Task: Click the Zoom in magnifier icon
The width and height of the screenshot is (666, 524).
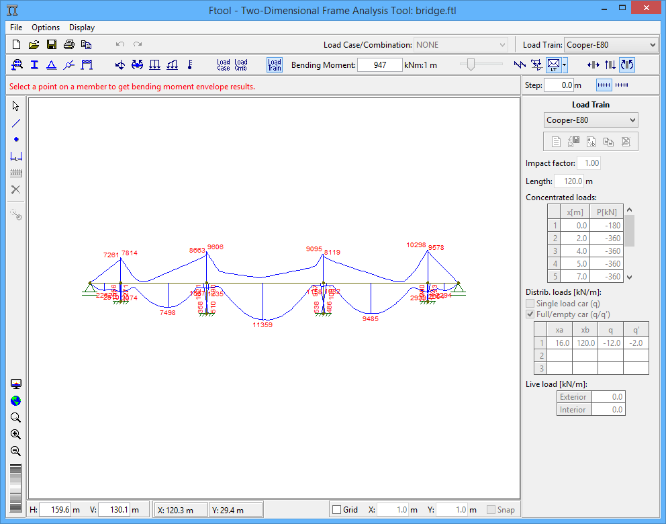Action: point(16,435)
